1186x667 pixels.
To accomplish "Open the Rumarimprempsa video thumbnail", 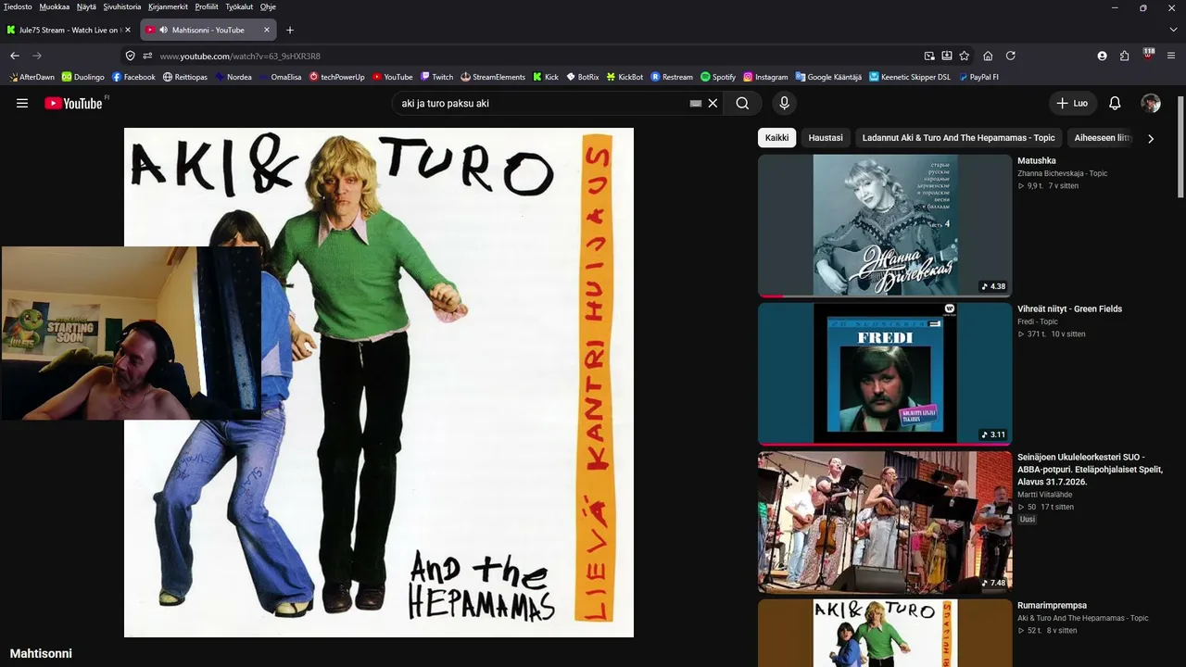I will pyautogui.click(x=885, y=633).
